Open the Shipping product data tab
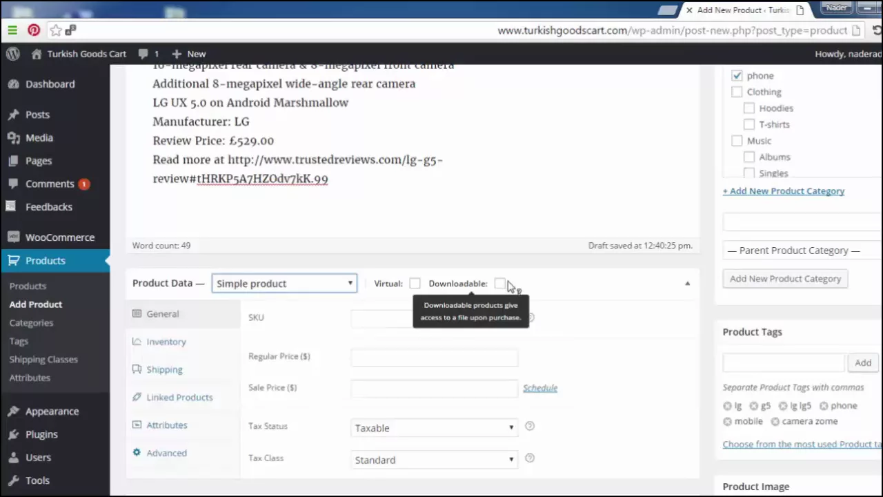The width and height of the screenshot is (883, 497). click(183, 369)
